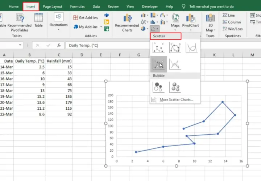261x181 pixels.
Task: Open the Illustrations dropdown
Action: [x=58, y=22]
